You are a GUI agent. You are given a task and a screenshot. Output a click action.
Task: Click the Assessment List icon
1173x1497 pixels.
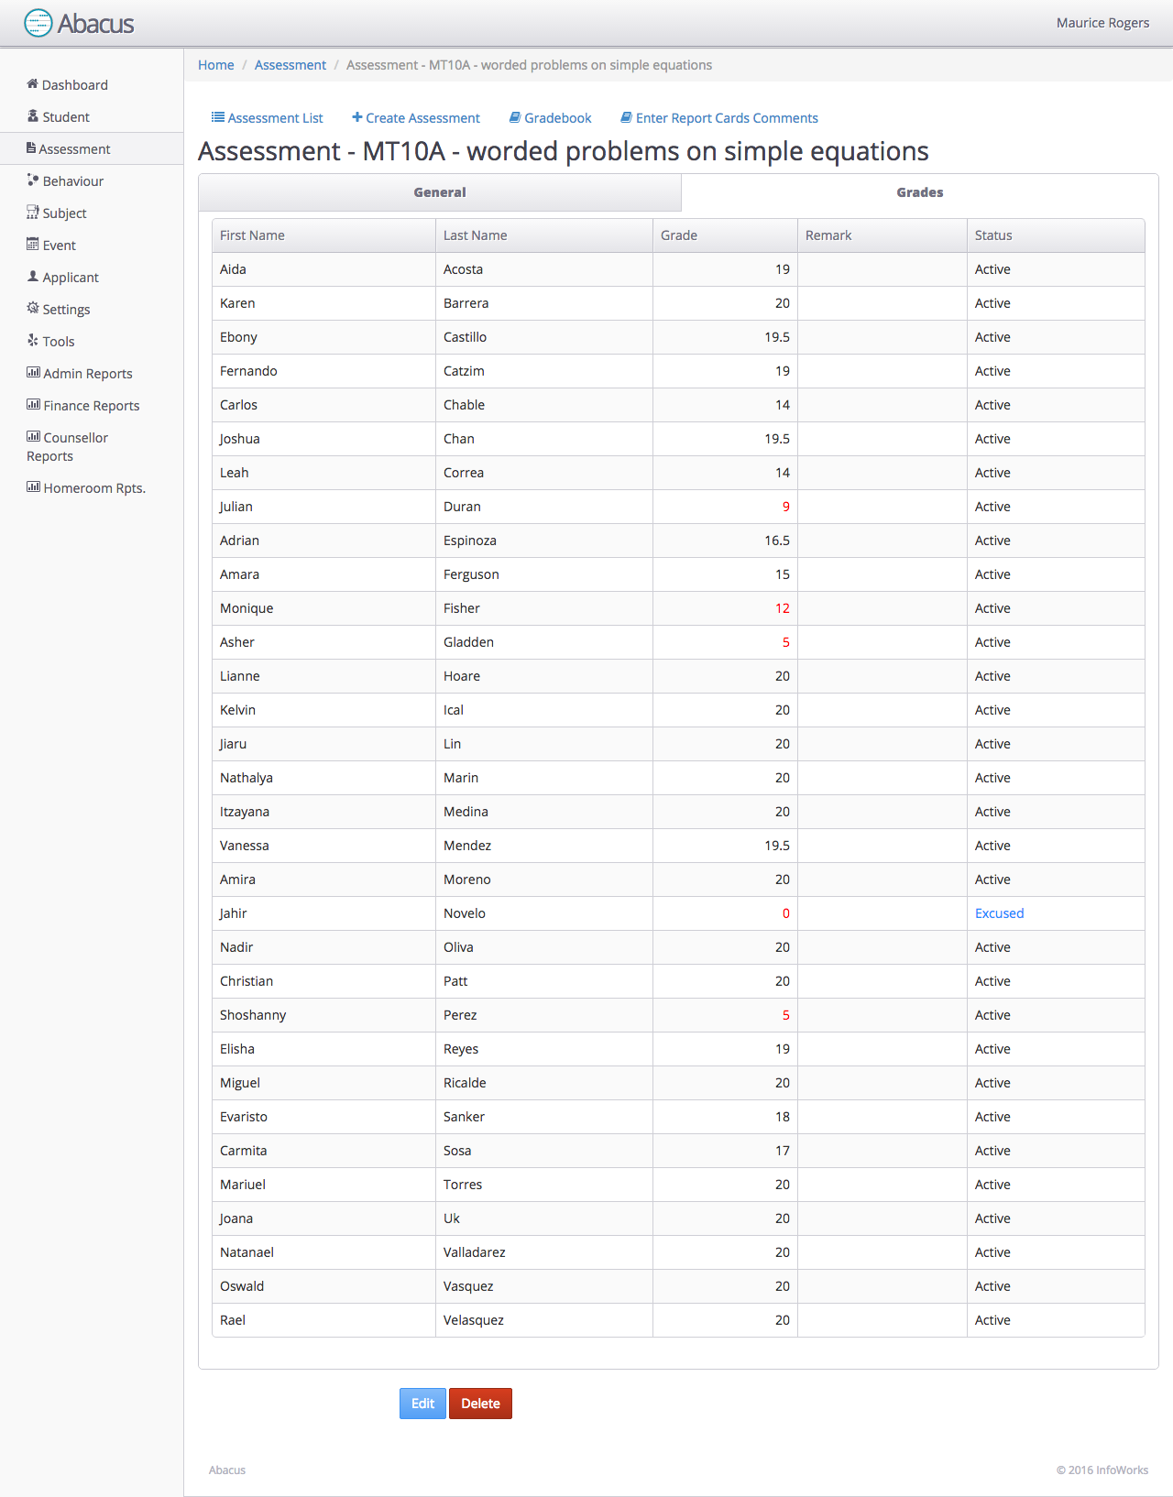click(x=218, y=117)
